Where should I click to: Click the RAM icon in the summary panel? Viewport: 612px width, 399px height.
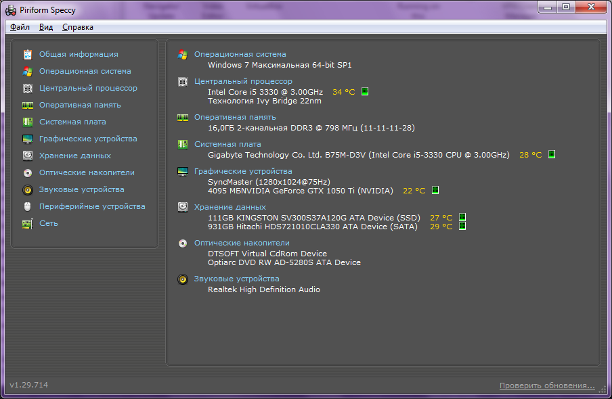point(183,118)
